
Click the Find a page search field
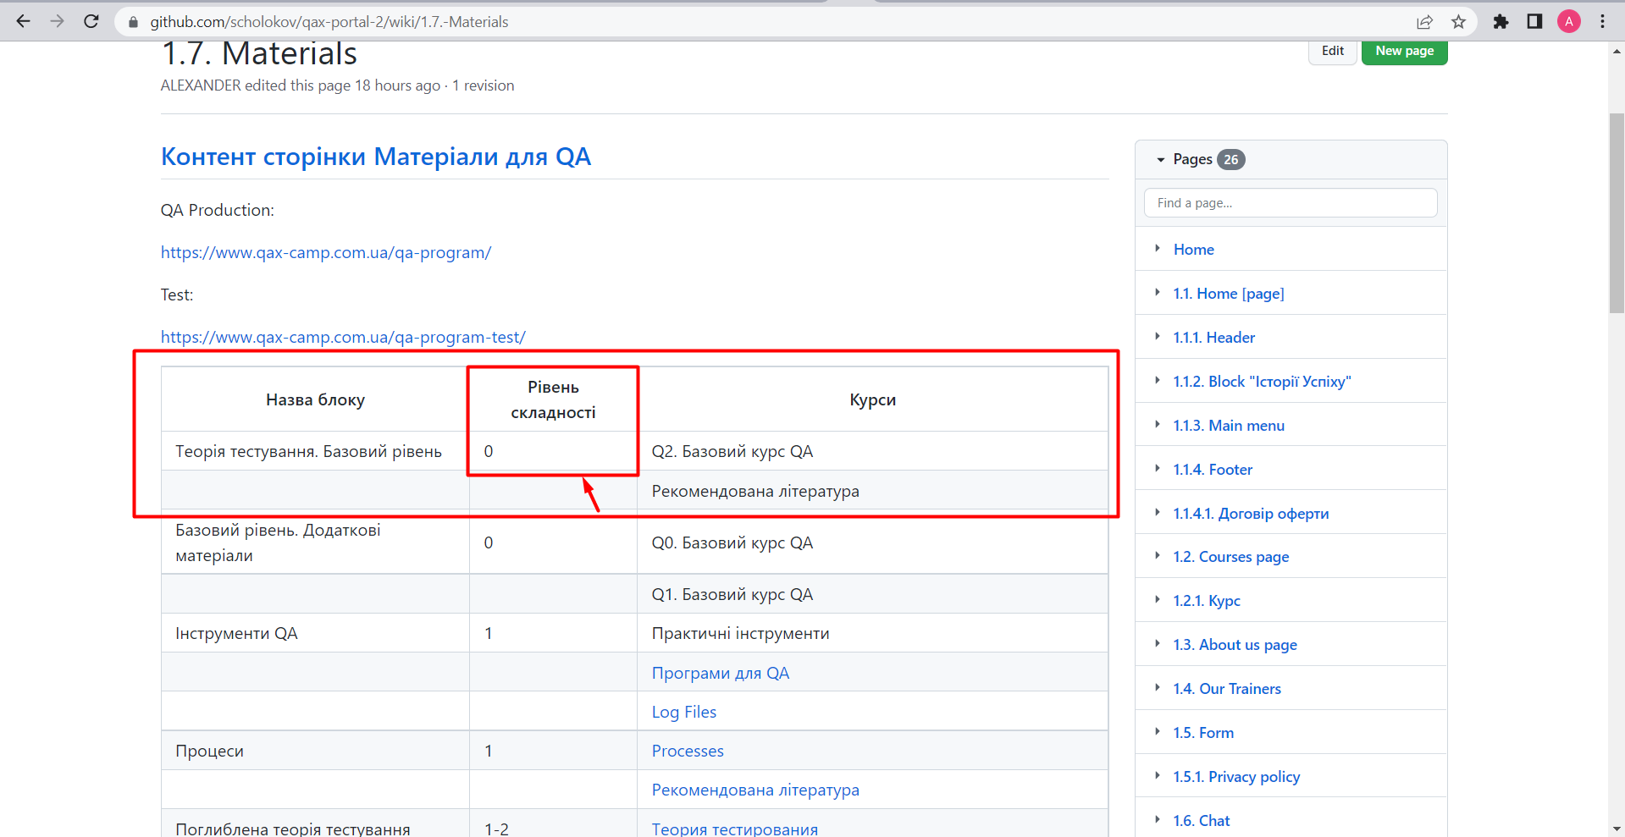[1290, 202]
